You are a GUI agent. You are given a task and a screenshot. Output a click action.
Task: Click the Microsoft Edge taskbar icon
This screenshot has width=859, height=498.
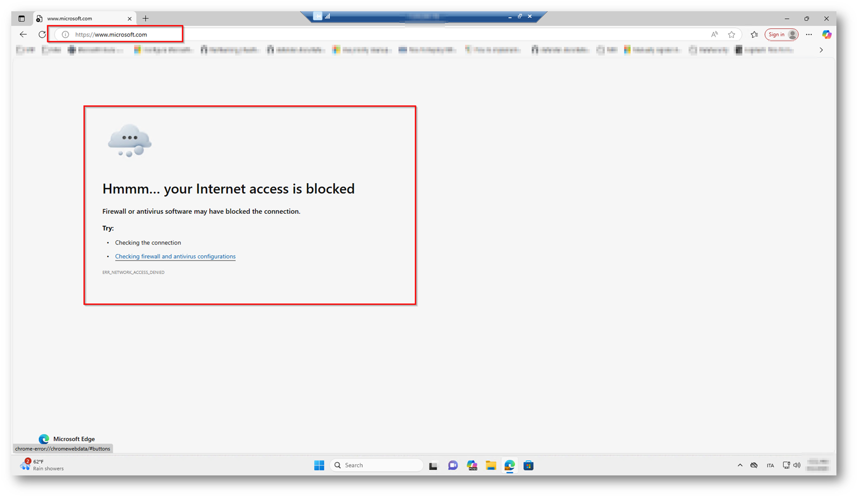tap(509, 465)
